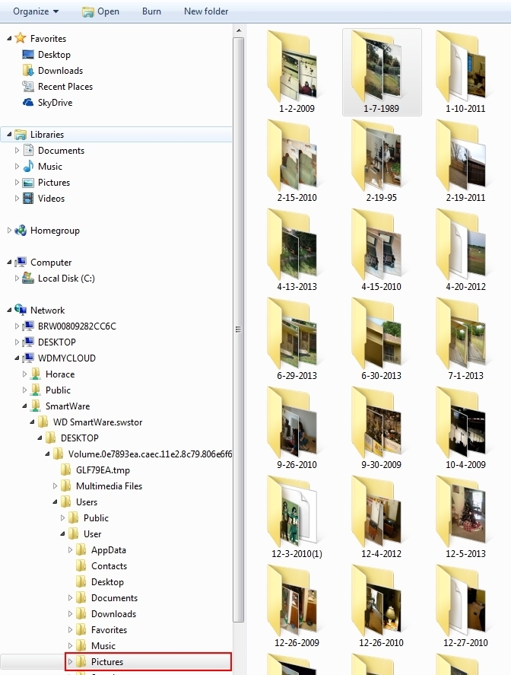Click the Downloads icon under Favorites
Viewport: 511px width, 675px height.
coord(28,70)
